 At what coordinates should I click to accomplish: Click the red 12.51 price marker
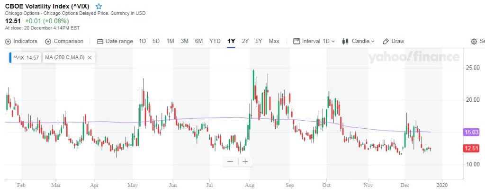coord(471,149)
